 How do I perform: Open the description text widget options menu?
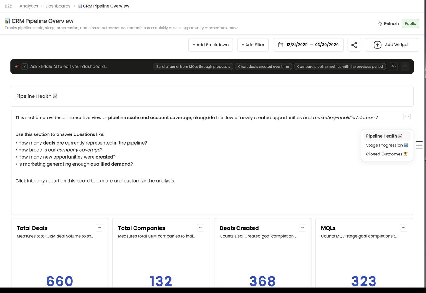[x=407, y=117]
